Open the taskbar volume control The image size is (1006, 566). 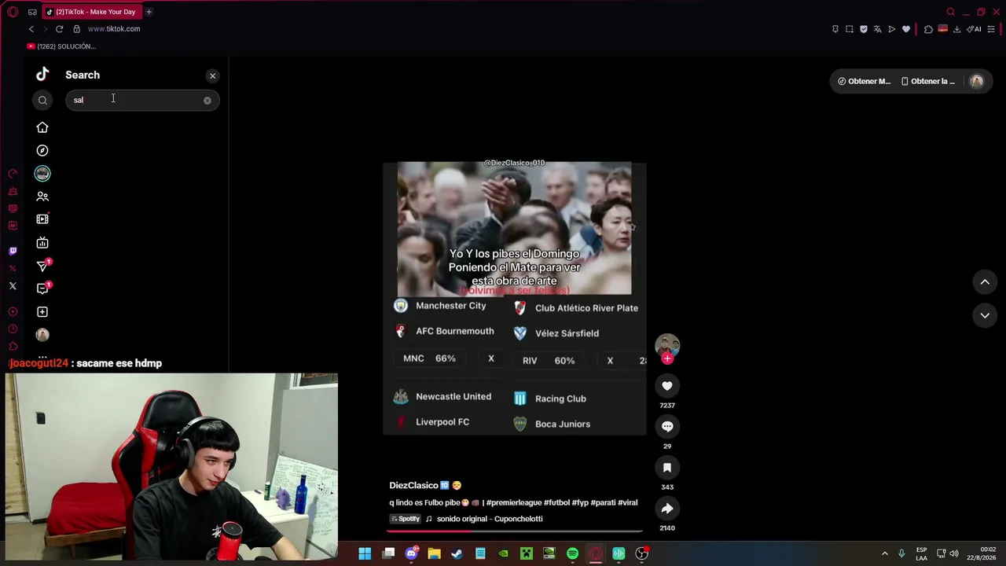click(954, 553)
